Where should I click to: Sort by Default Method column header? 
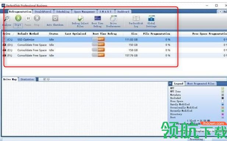click(28, 34)
